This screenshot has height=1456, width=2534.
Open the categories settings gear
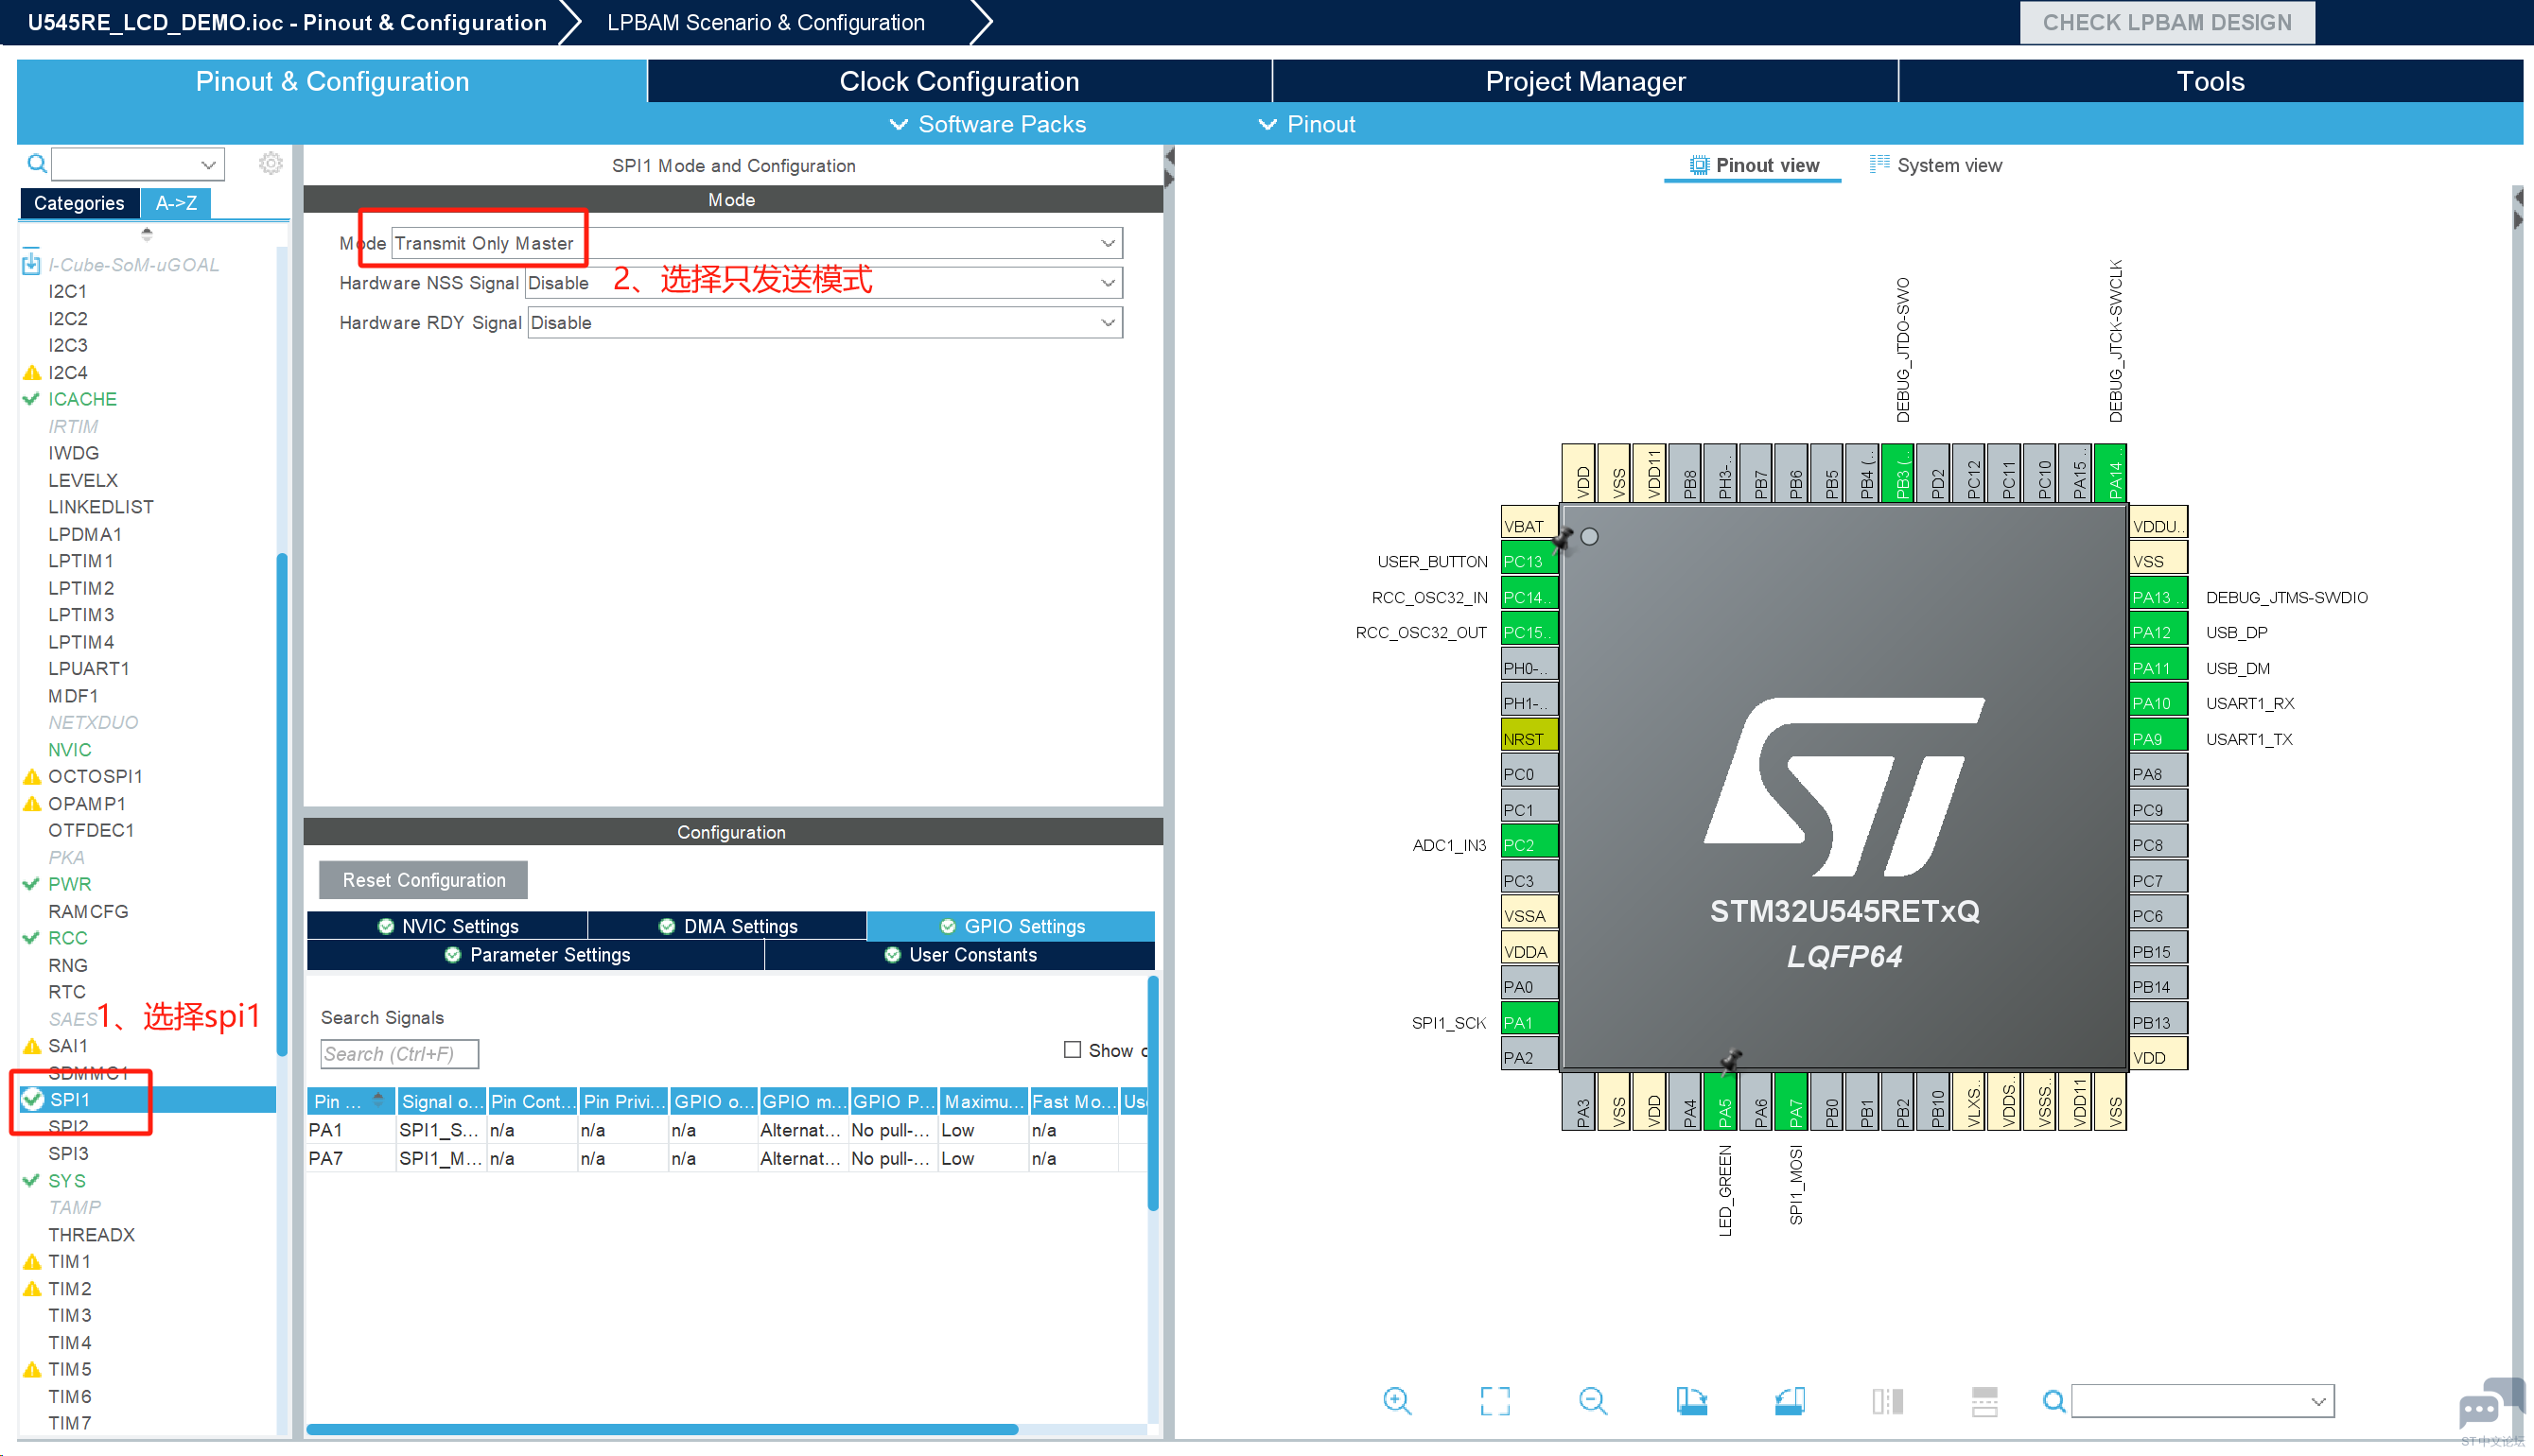(271, 163)
